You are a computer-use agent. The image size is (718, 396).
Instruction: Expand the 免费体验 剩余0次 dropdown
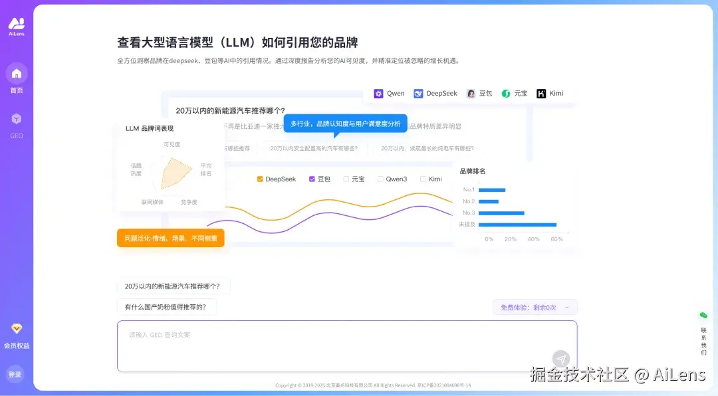tap(535, 307)
